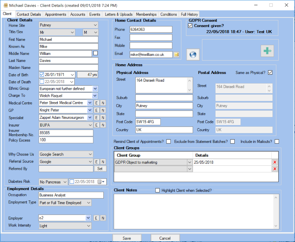Click the green plus arrow icon
The width and height of the screenshot is (295, 242).
click(x=267, y=51)
